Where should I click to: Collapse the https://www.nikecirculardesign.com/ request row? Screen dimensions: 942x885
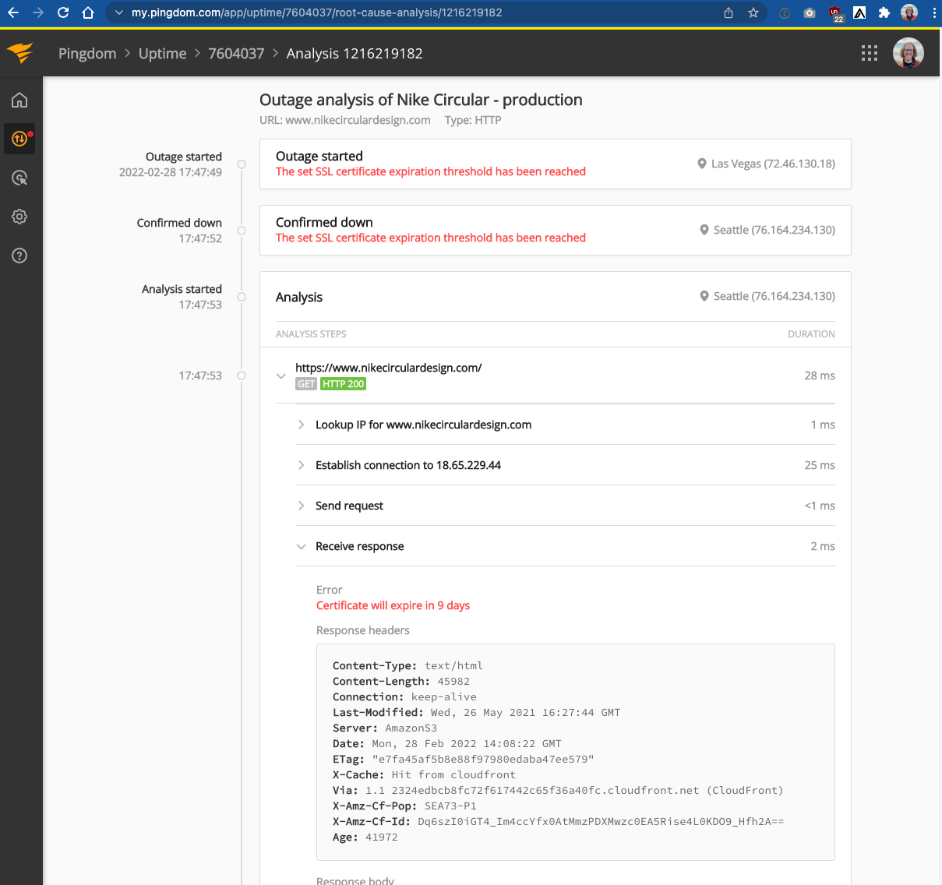281,376
